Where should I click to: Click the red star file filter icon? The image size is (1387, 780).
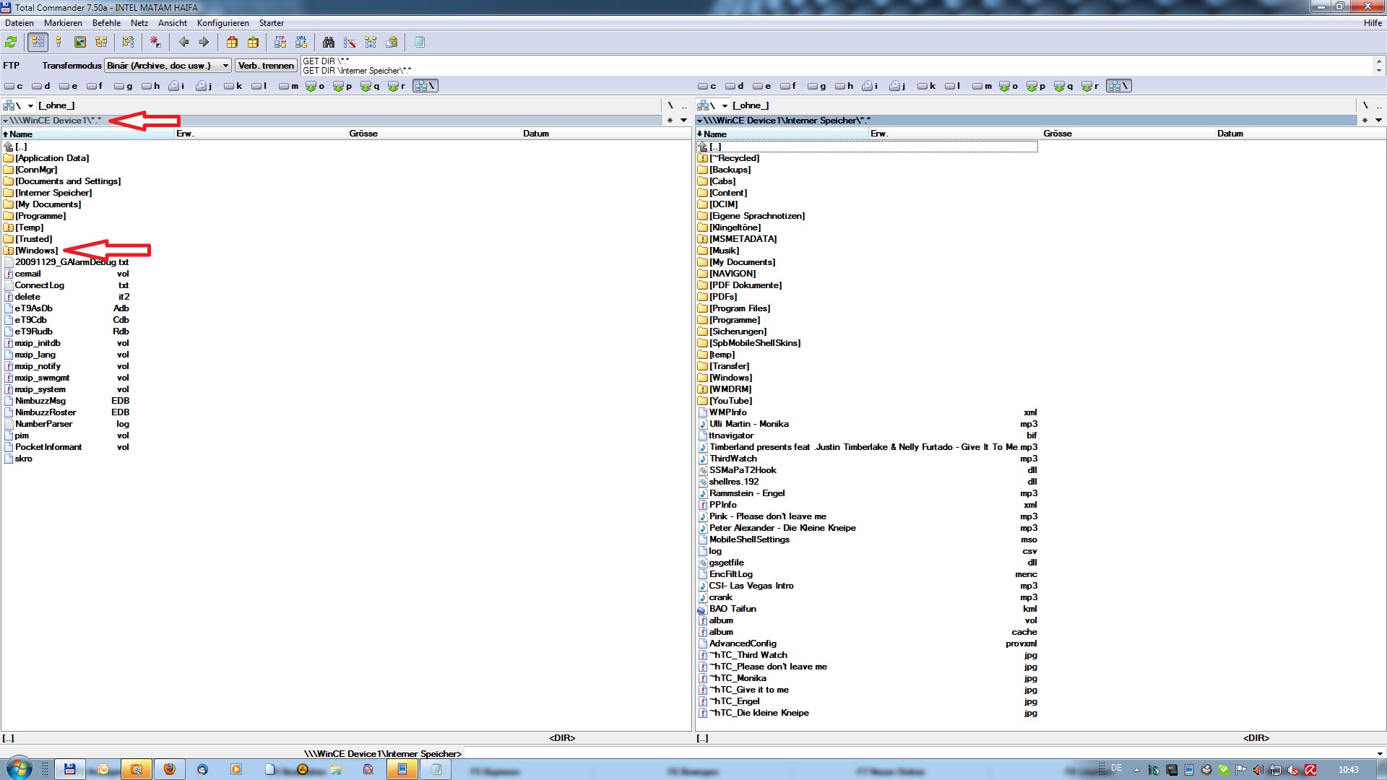(x=155, y=42)
